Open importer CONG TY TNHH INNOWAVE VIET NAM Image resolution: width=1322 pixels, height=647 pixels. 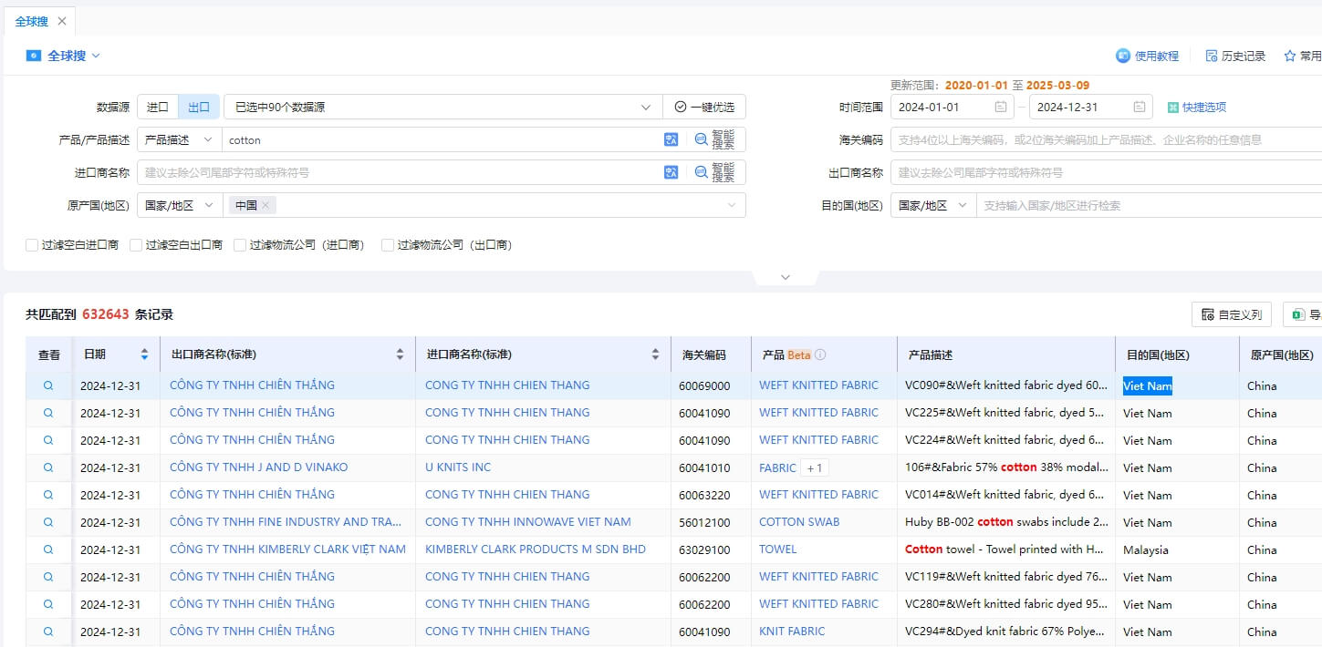click(x=528, y=522)
